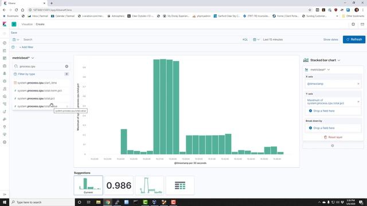The width and height of the screenshot is (367, 206).
Task: Select the system.process.cpu.start_time field
Action: click(41, 83)
